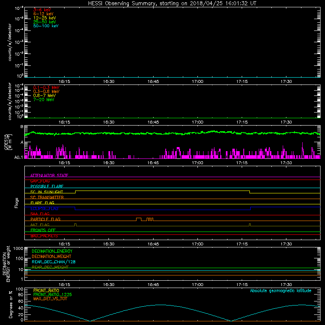Viewport: 325px width, 325px height.
Task: Click the Flags axis title
Action: (16, 203)
